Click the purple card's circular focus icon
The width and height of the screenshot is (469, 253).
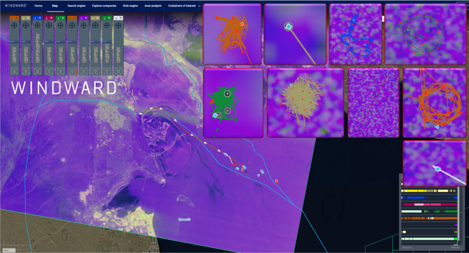pyautogui.click(x=84, y=26)
